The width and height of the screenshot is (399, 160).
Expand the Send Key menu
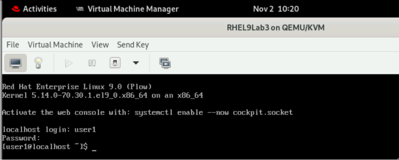(x=133, y=45)
